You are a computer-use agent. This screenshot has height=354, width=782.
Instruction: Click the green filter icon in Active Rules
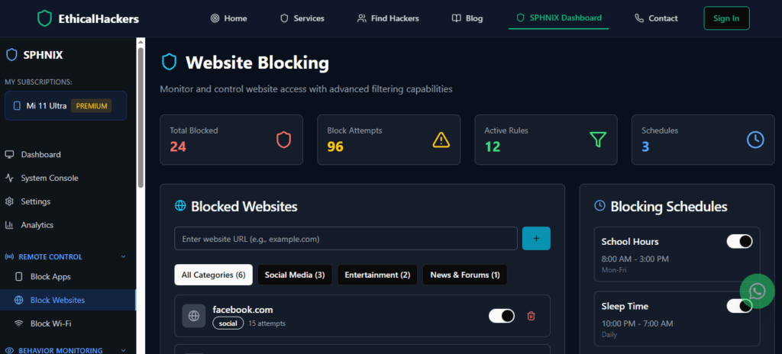point(598,140)
